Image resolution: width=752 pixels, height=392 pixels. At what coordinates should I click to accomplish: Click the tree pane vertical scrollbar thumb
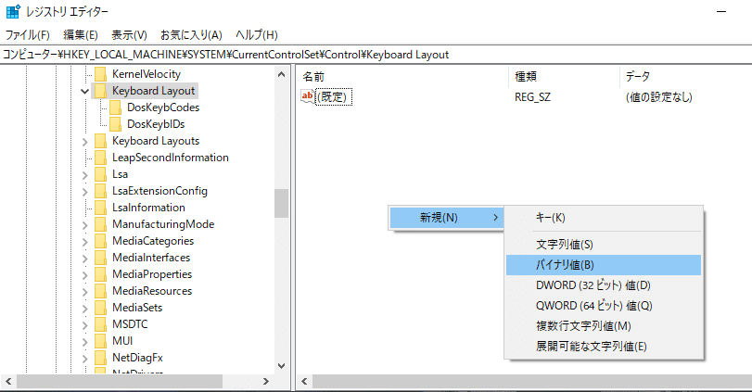(282, 203)
